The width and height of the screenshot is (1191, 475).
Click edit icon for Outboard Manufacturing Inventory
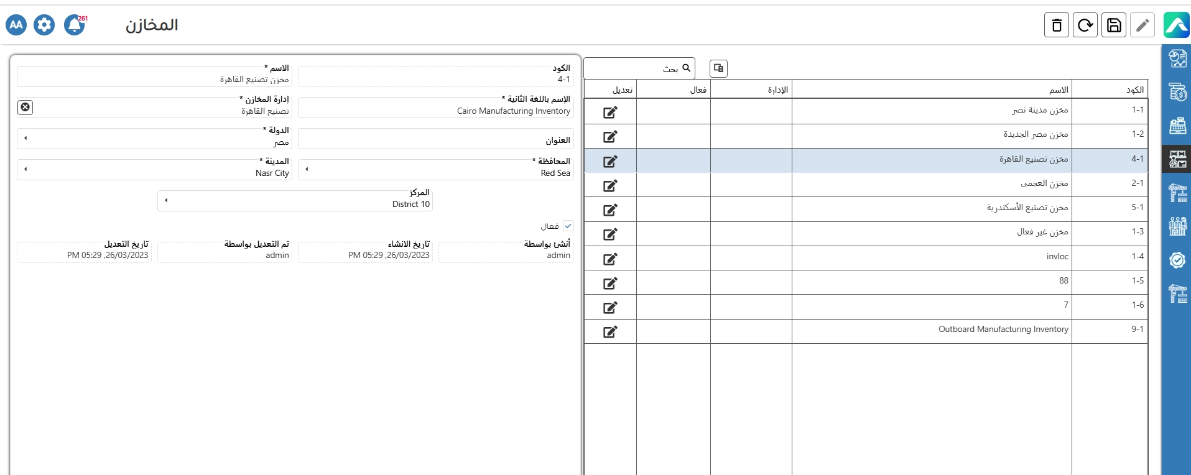(x=610, y=331)
